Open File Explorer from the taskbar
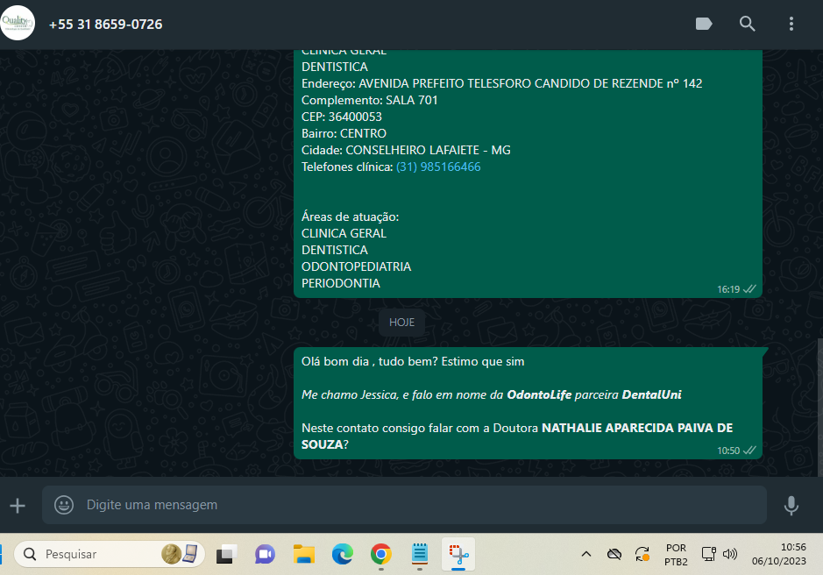The height and width of the screenshot is (575, 823). pyautogui.click(x=304, y=554)
